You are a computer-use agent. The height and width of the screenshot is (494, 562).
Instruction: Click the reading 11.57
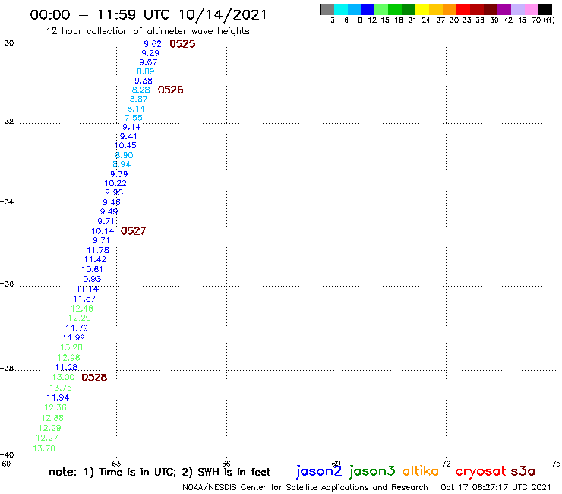point(84,299)
